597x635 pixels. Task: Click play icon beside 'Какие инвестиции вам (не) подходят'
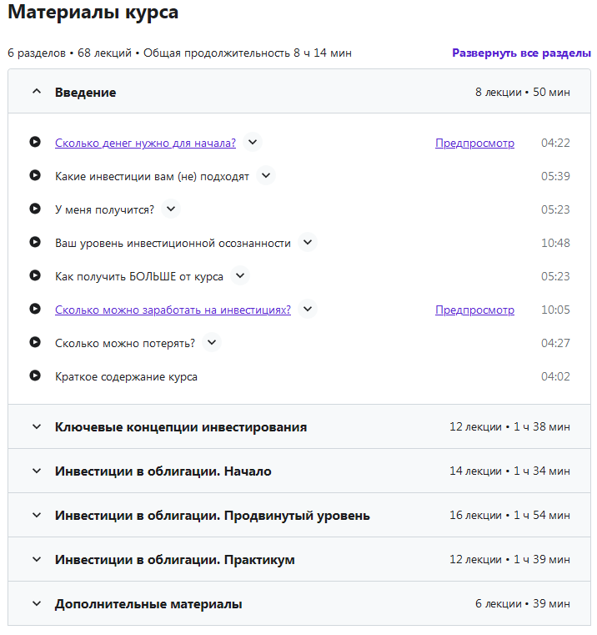click(x=35, y=175)
